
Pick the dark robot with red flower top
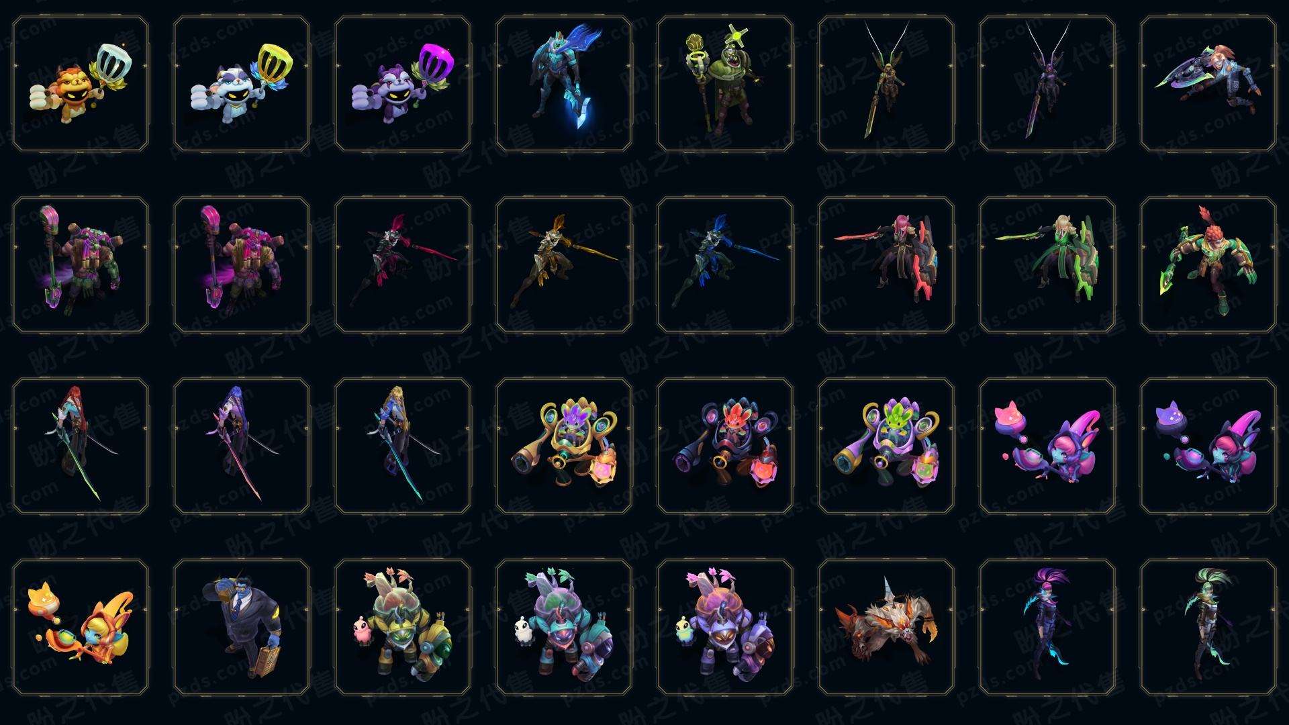725,446
